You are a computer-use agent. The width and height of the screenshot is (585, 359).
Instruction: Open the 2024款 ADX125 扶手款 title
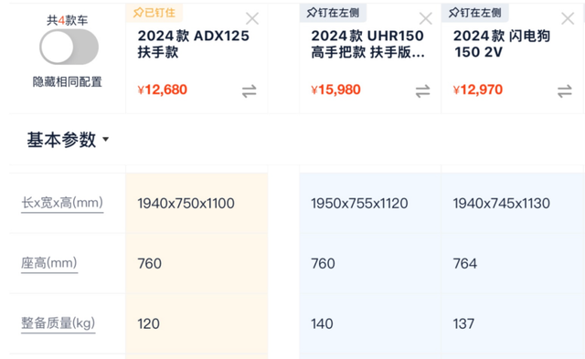coord(193,44)
